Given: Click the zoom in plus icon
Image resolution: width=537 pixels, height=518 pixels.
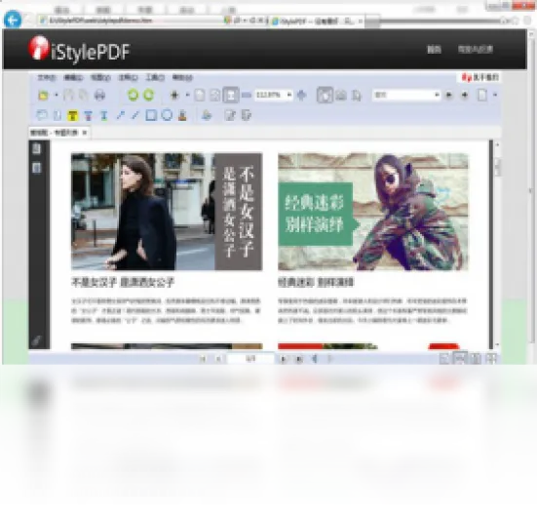Looking at the screenshot, I should 301,95.
